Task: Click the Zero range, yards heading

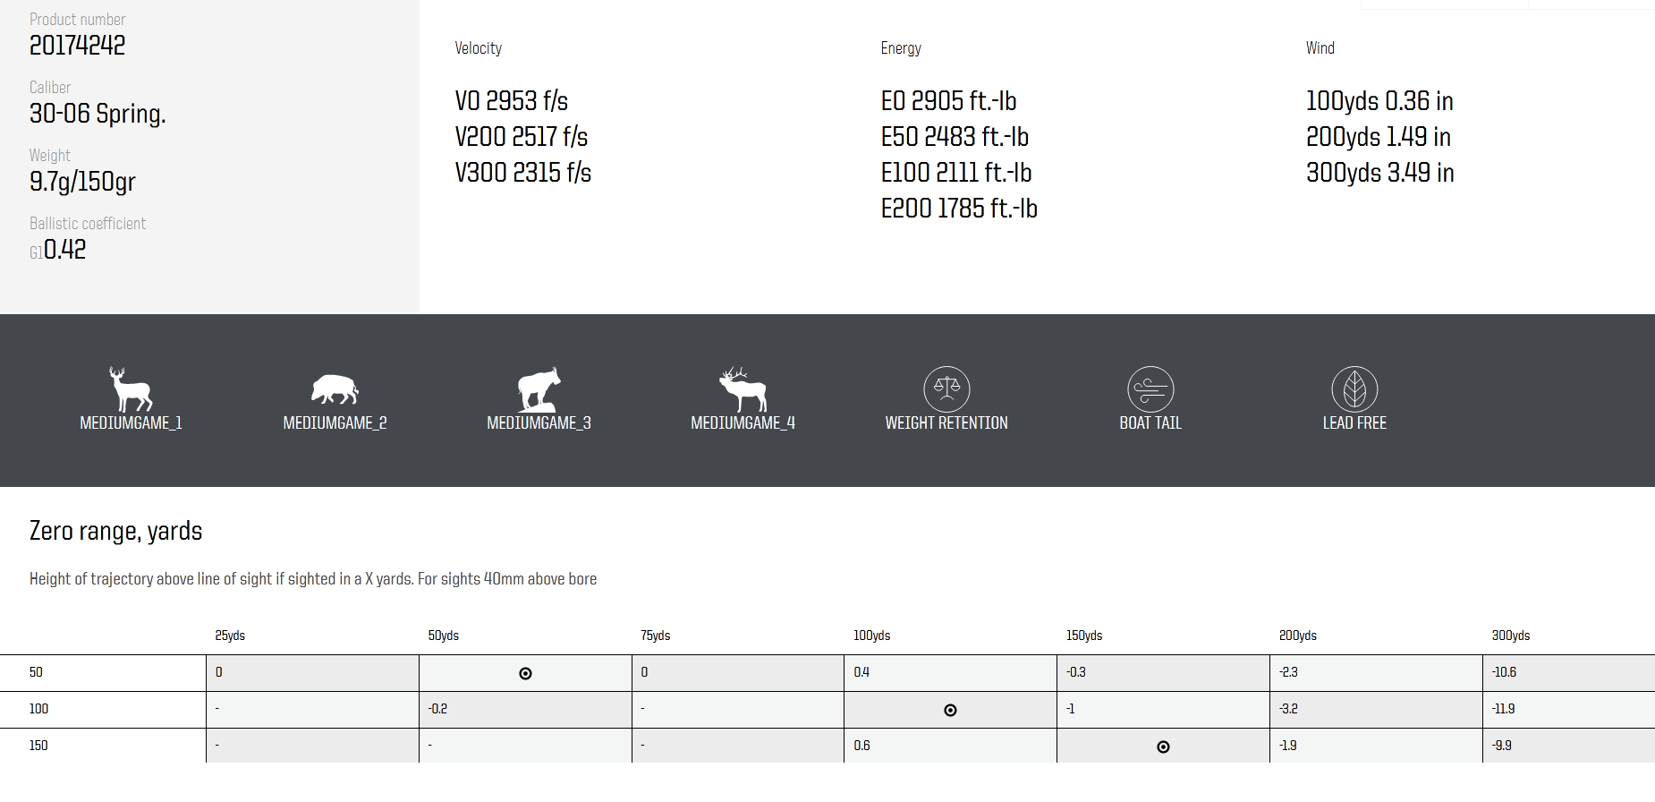Action: tap(116, 532)
